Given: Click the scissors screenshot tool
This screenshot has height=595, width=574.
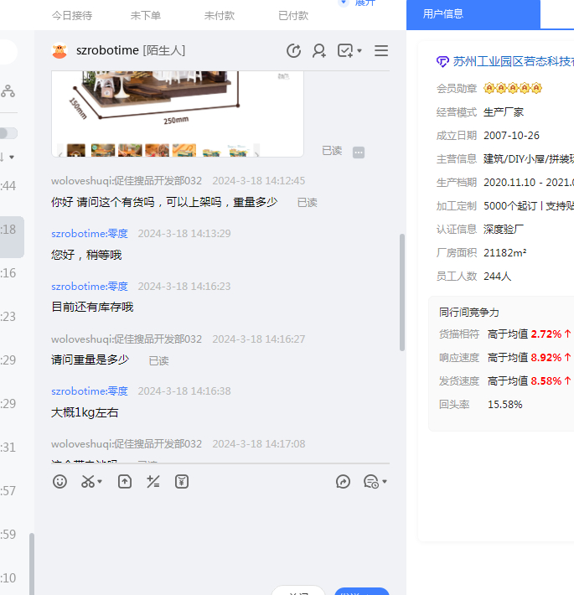Looking at the screenshot, I should [87, 481].
